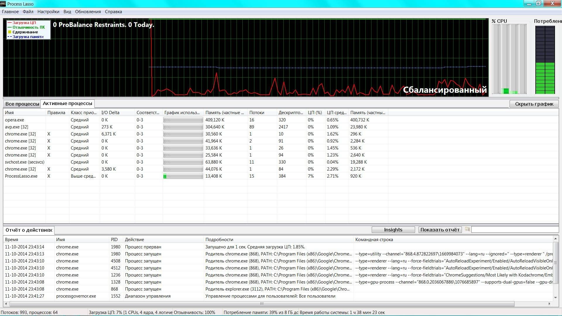This screenshot has width=562, height=316.
Task: Select chrome.exe row with 41,964 K memory
Action: click(x=196, y=141)
